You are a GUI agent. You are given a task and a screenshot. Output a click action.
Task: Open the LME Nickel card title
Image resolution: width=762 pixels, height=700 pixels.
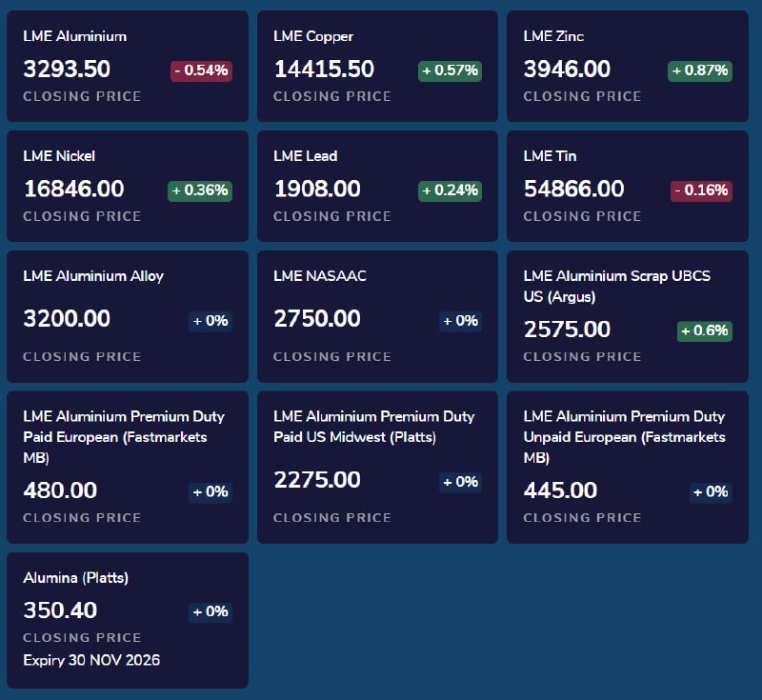point(59,156)
